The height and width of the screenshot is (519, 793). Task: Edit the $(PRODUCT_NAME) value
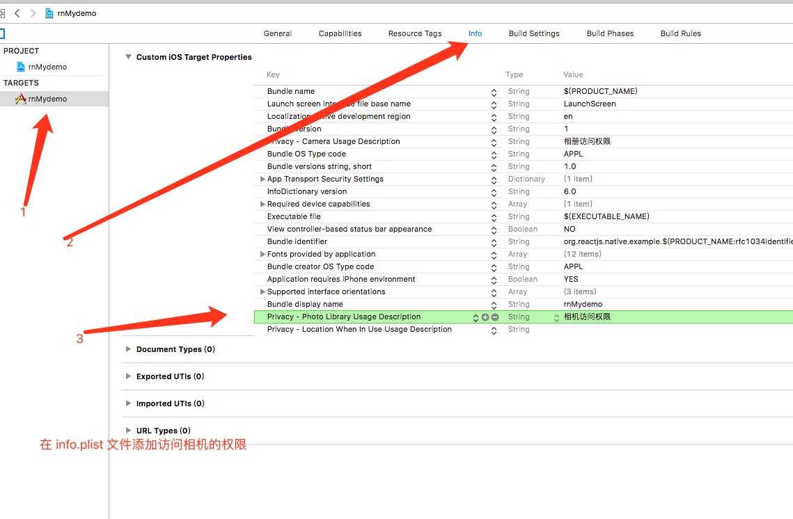(600, 91)
